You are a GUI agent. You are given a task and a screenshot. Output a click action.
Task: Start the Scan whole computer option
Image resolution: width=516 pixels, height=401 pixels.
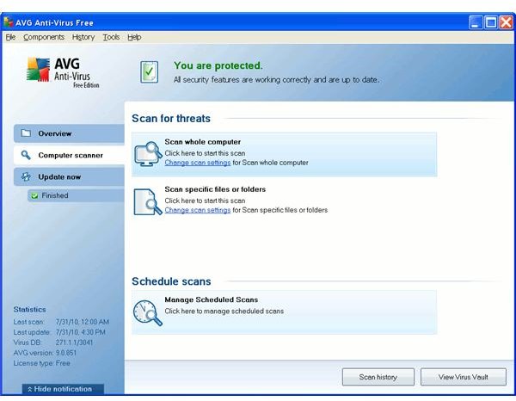point(285,154)
